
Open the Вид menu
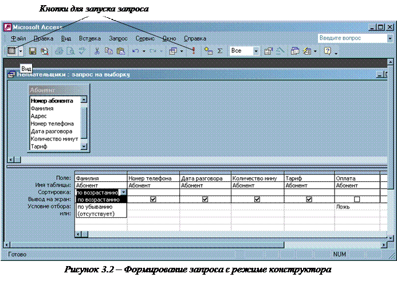click(x=66, y=38)
